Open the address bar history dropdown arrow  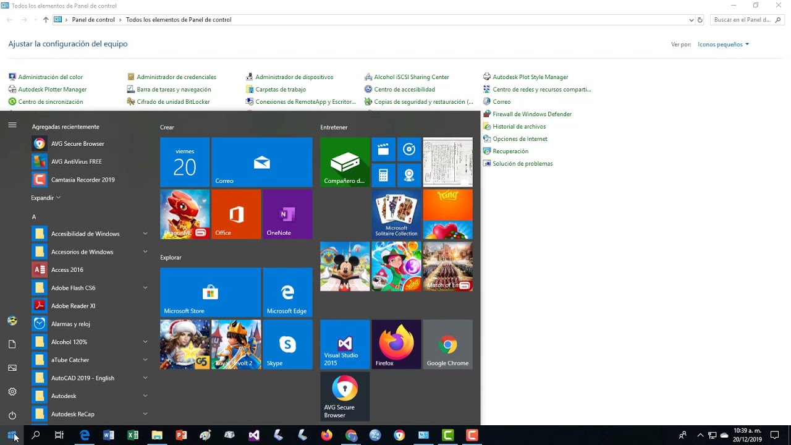[691, 20]
